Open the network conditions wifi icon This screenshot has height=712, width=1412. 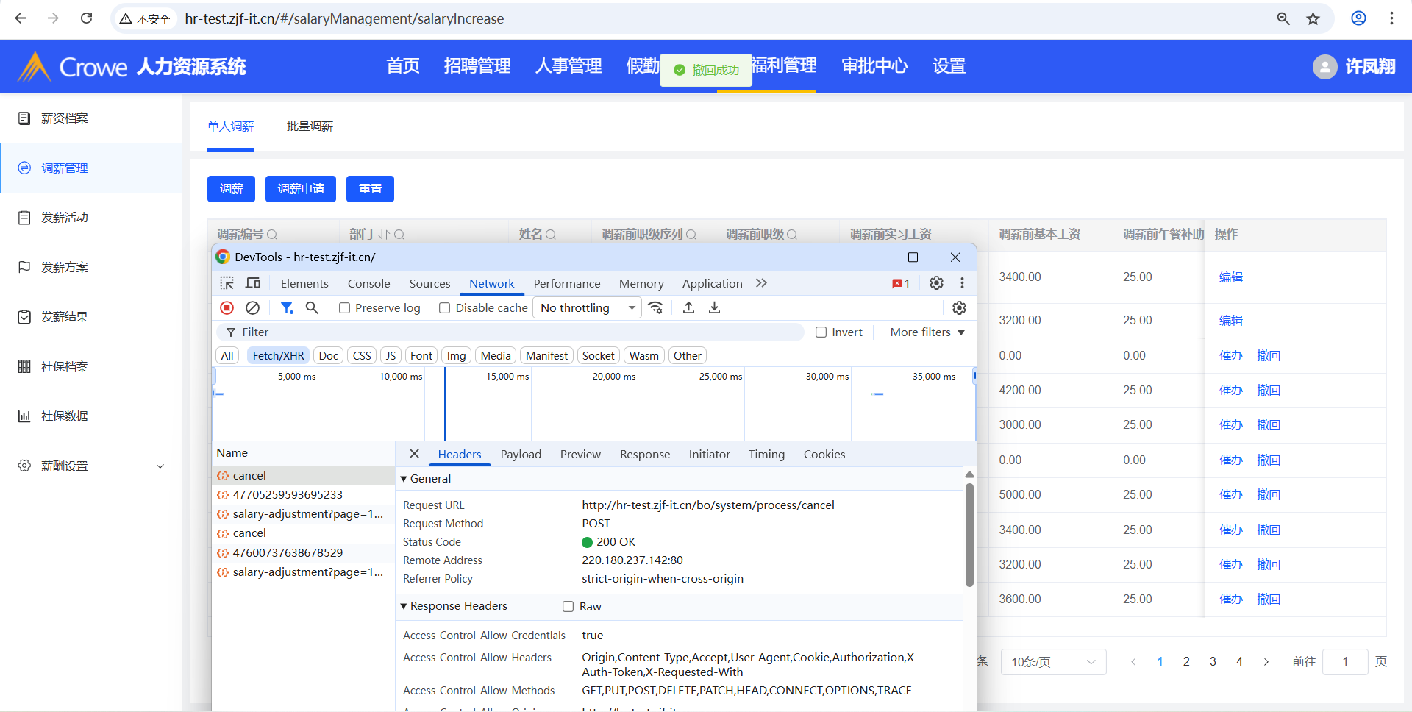[x=655, y=308]
